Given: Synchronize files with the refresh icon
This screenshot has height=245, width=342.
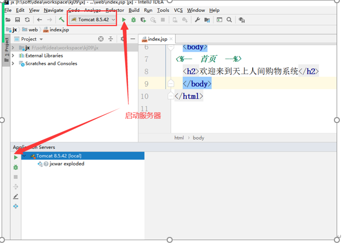Looking at the screenshot, I should click(x=27, y=20).
